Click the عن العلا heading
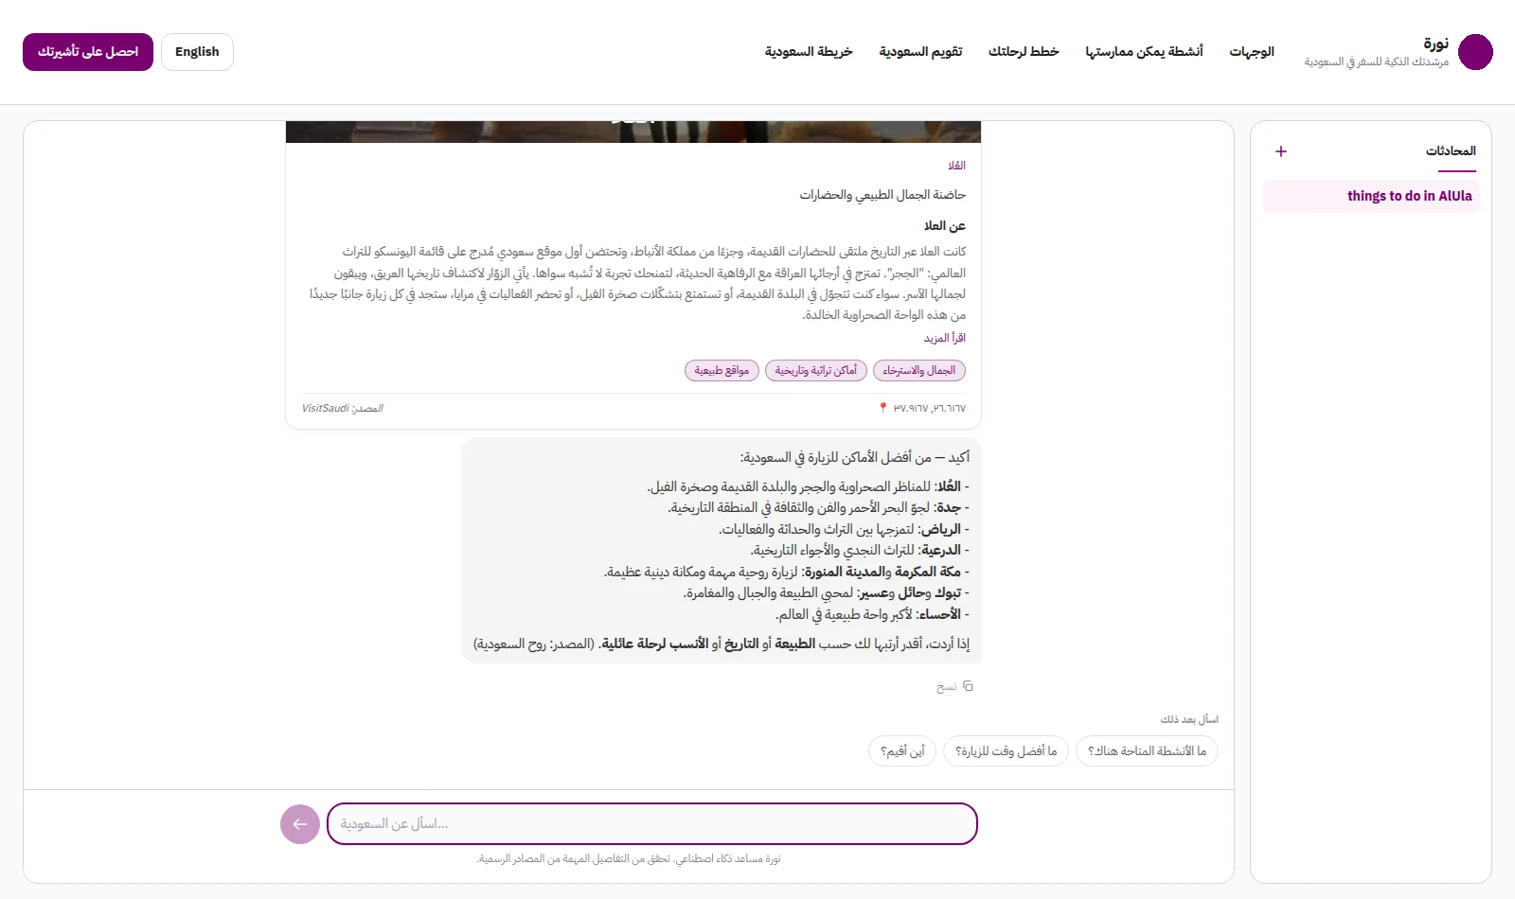This screenshot has height=899, width=1515. (945, 226)
